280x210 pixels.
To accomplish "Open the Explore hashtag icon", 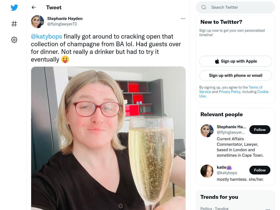I will point(14,24).
